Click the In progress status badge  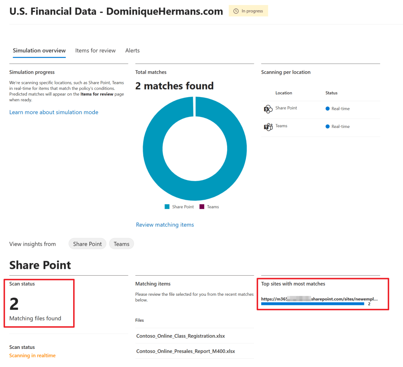248,11
